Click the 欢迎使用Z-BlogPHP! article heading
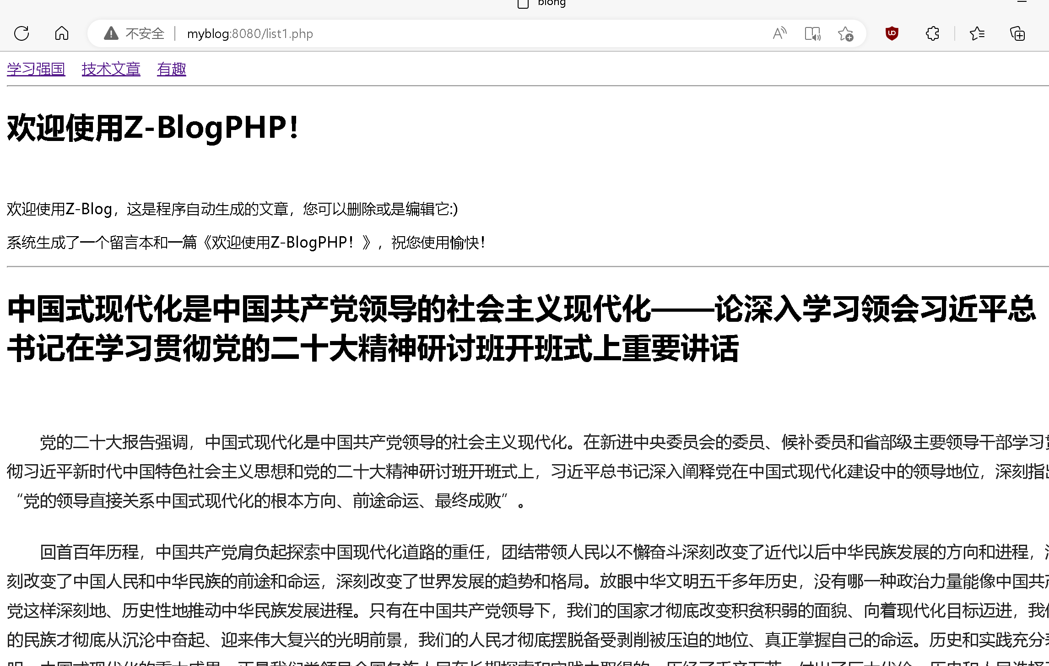1049x666 pixels. [x=153, y=127]
